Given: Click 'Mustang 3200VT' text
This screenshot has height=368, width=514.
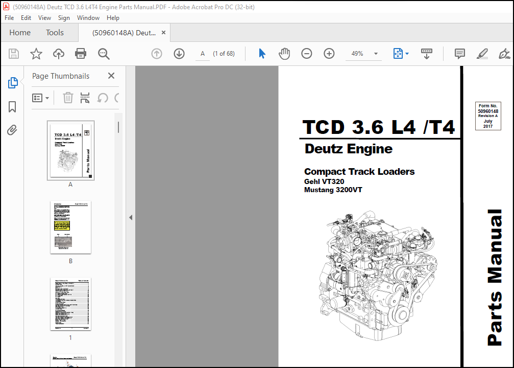Looking at the screenshot, I should (333, 190).
